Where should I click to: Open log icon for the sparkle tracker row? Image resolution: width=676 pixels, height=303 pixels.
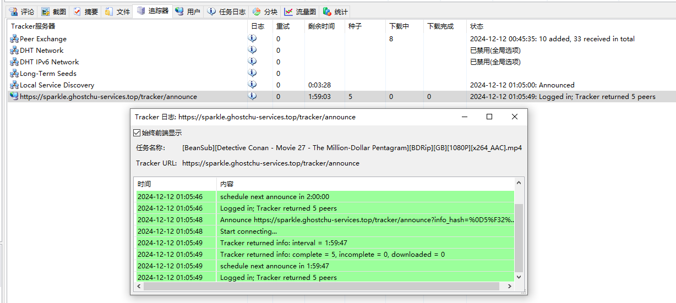252,96
